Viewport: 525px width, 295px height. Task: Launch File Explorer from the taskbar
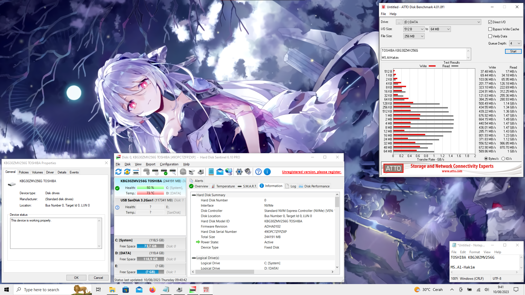[x=112, y=290]
